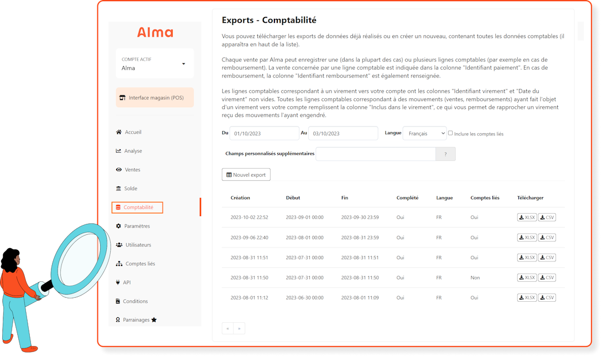Download XLSX for export created 2023-08-31 11:50

(x=527, y=277)
